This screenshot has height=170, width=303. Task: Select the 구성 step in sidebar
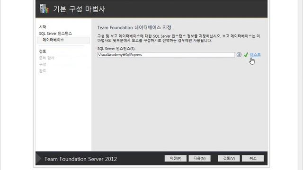43,64
